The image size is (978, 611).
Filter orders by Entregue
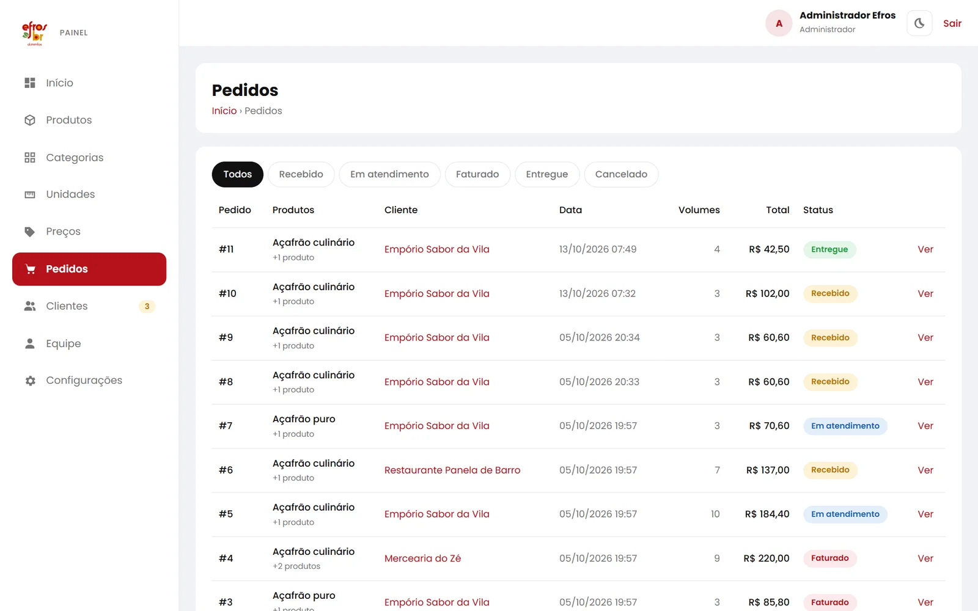tap(547, 174)
